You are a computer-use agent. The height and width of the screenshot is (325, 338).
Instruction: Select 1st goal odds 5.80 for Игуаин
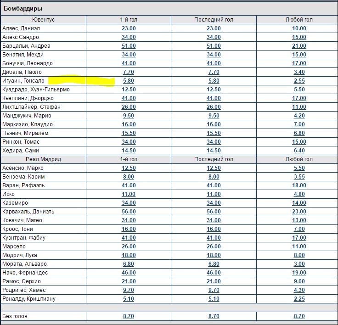click(129, 81)
